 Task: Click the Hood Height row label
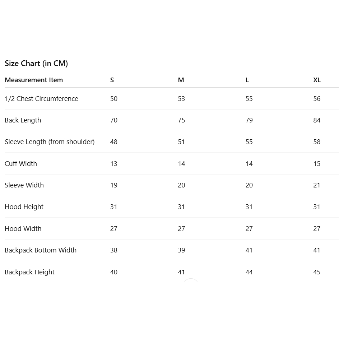coord(24,207)
